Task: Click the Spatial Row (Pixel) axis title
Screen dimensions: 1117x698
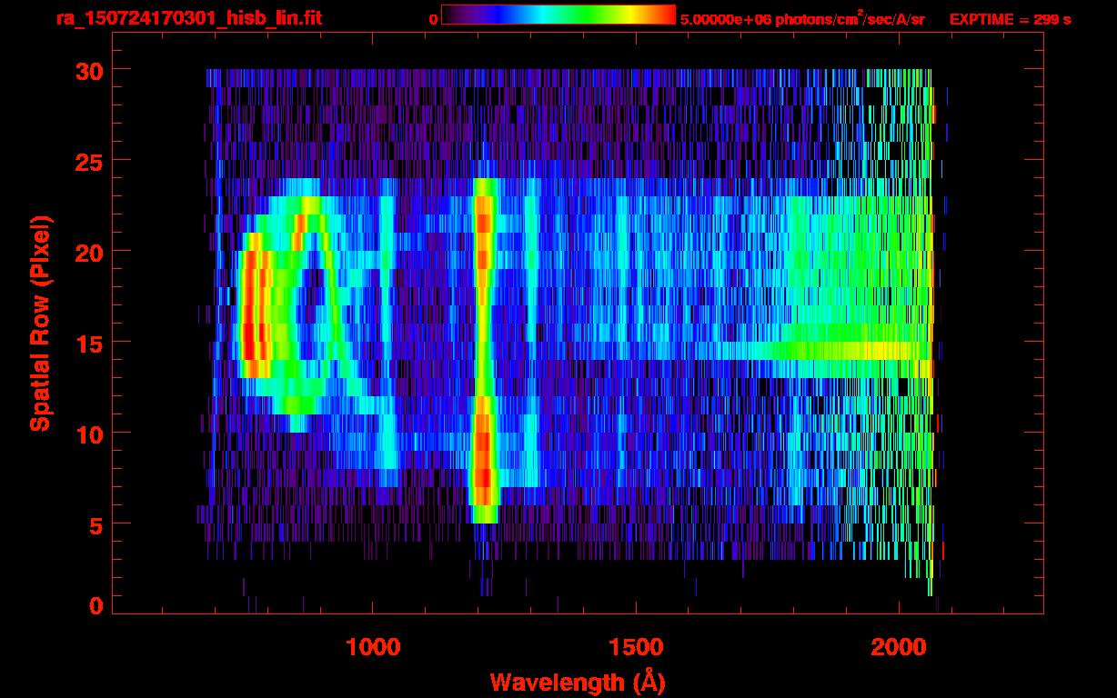Action: click(x=40, y=324)
